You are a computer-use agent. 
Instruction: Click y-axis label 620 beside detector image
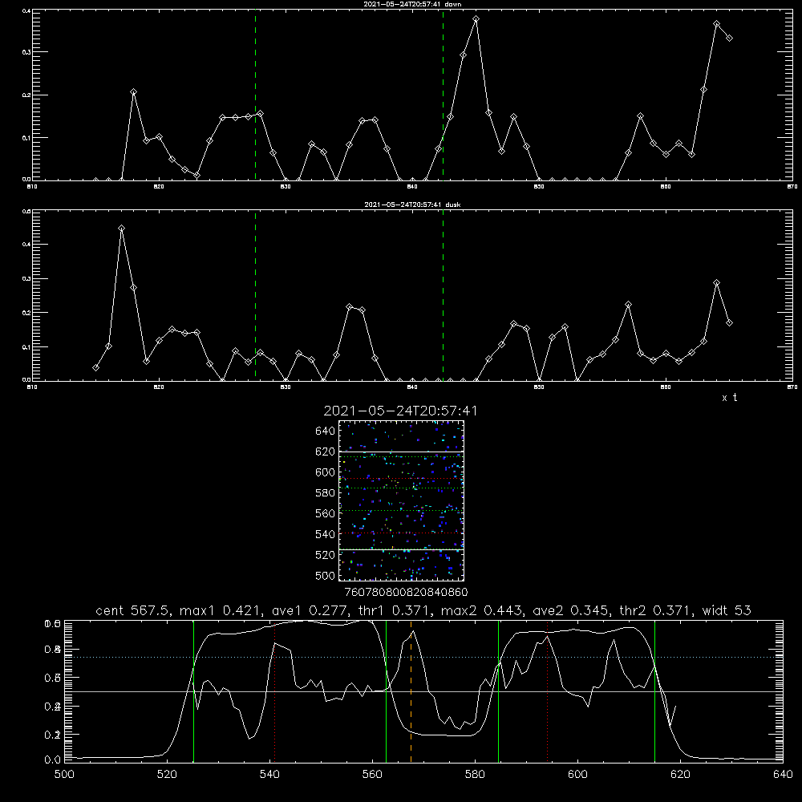pyautogui.click(x=326, y=452)
